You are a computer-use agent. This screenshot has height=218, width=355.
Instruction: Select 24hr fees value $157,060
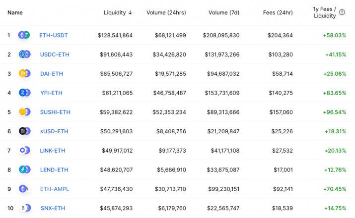click(281, 112)
